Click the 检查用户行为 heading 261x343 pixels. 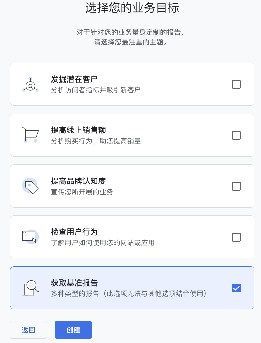(x=74, y=232)
